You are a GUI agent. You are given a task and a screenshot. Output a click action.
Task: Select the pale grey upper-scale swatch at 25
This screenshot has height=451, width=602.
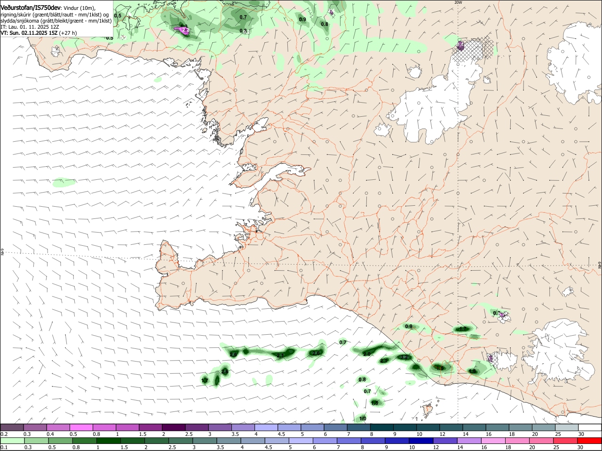tap(567, 427)
